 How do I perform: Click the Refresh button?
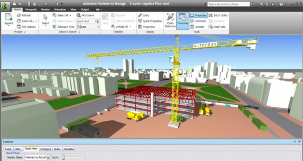pos(24,15)
